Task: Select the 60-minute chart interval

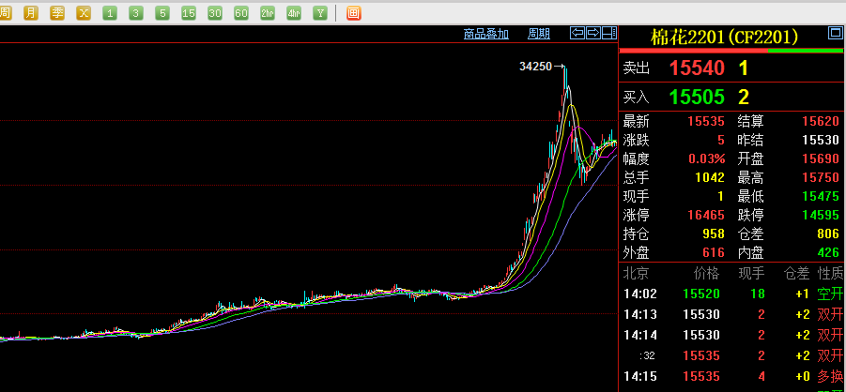Action: pyautogui.click(x=241, y=13)
